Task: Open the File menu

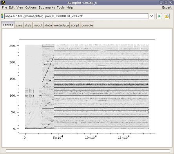Action: [x=4, y=7]
